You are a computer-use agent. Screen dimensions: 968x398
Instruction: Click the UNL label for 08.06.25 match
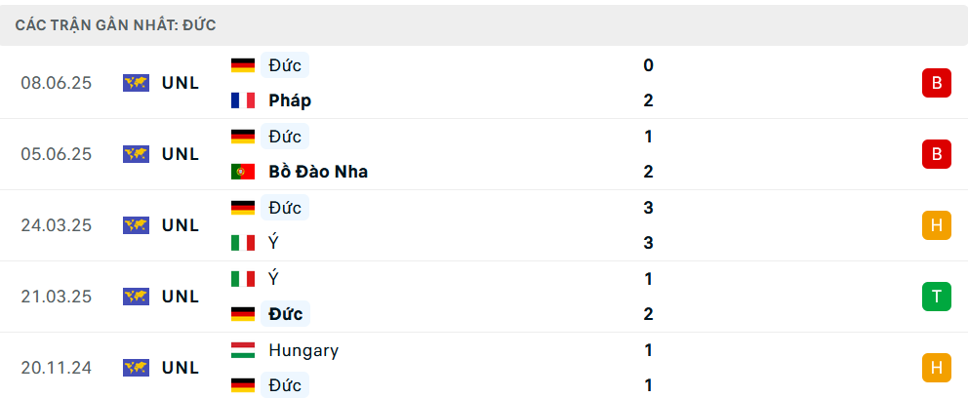pos(181,83)
